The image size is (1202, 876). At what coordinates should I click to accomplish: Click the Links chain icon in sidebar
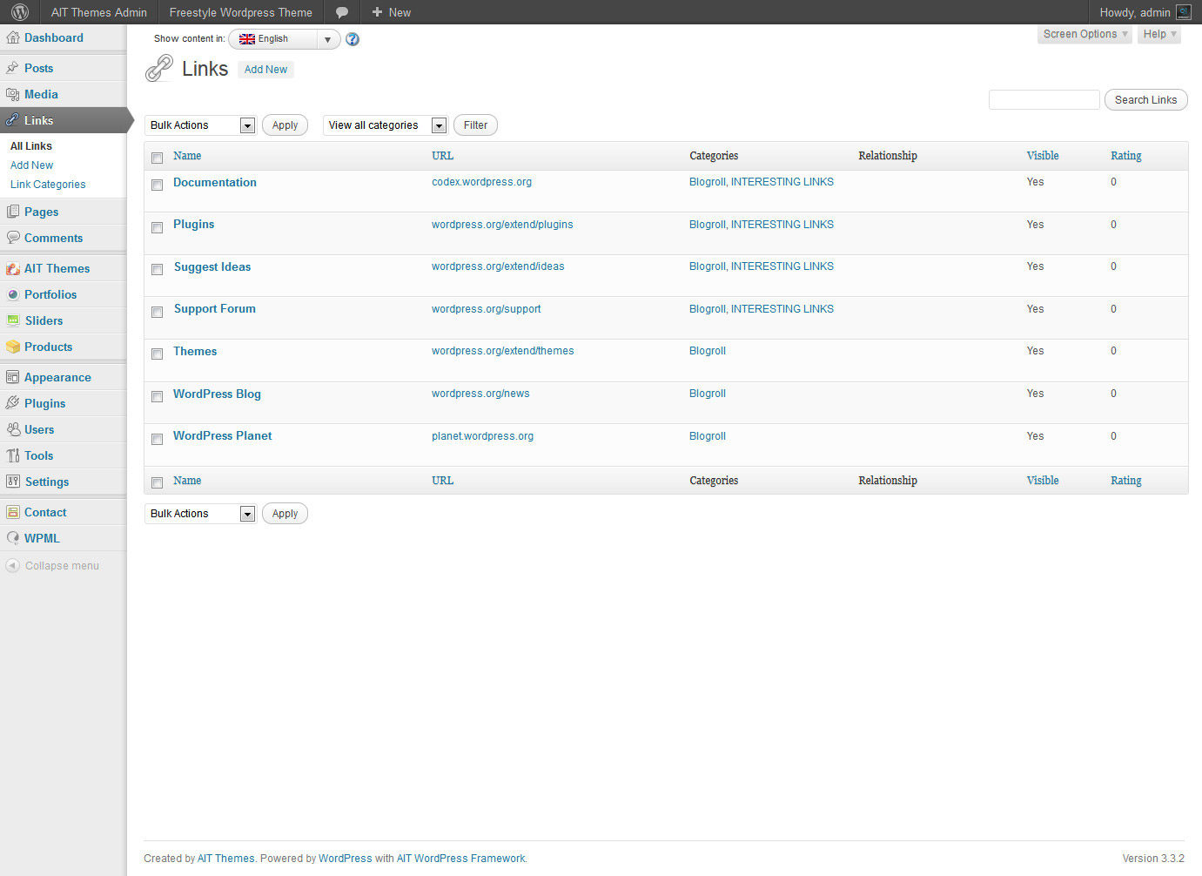pyautogui.click(x=13, y=120)
